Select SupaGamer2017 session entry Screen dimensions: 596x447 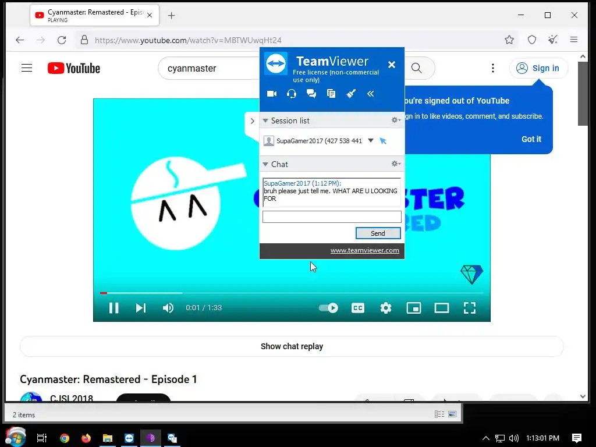pyautogui.click(x=318, y=141)
